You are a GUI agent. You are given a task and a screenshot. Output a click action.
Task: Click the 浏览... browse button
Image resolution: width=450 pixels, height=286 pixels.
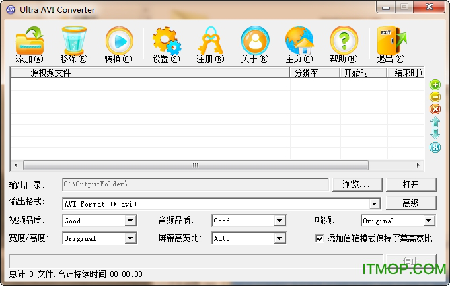pyautogui.click(x=357, y=184)
